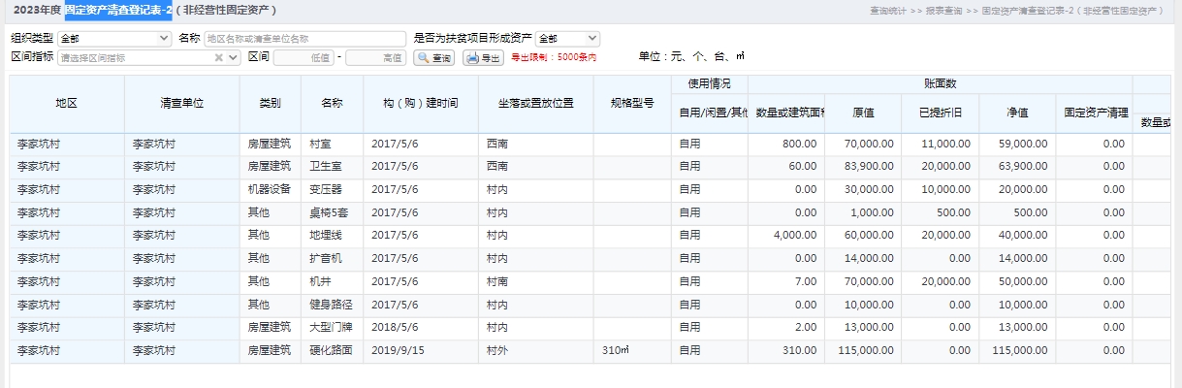Select the 变压器 name cell
This screenshot has height=388, width=1182.
pyautogui.click(x=332, y=189)
